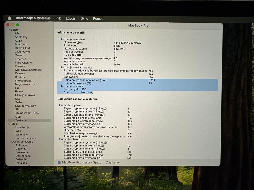This screenshot has width=254, height=190.
Task: Select SPI in the sidebar
Action: [x=17, y=109]
